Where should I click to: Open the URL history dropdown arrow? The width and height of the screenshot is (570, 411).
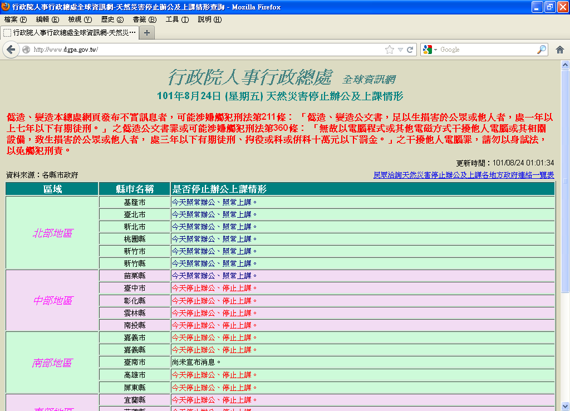pos(400,50)
